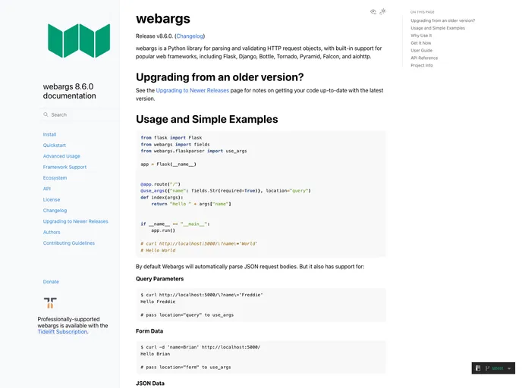
Task: Open the Quickstart page
Action: [x=55, y=145]
